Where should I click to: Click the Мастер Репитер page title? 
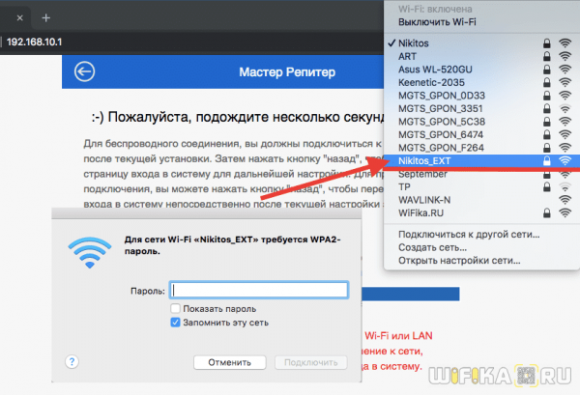[x=287, y=72]
